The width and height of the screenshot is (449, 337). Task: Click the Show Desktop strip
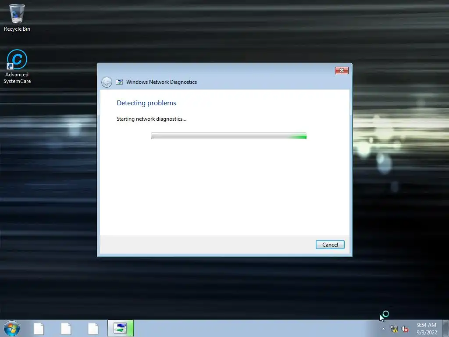(446, 328)
